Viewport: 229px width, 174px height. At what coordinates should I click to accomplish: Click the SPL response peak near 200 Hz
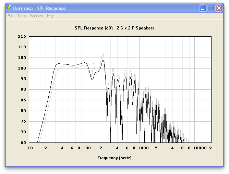[x=103, y=60]
